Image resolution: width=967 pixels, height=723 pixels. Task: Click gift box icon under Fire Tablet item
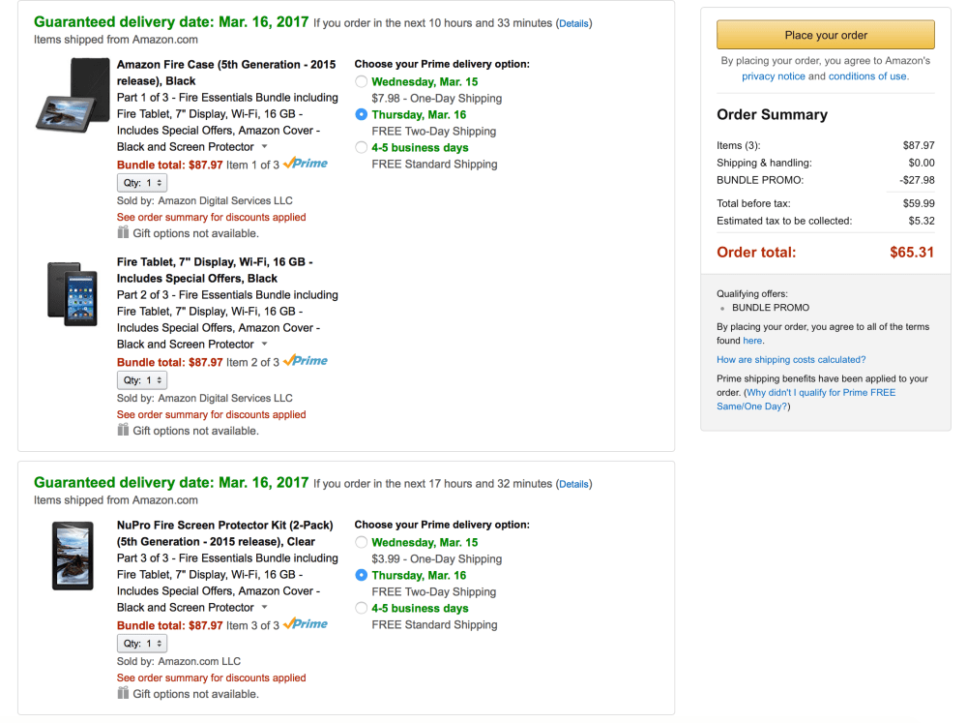click(123, 430)
